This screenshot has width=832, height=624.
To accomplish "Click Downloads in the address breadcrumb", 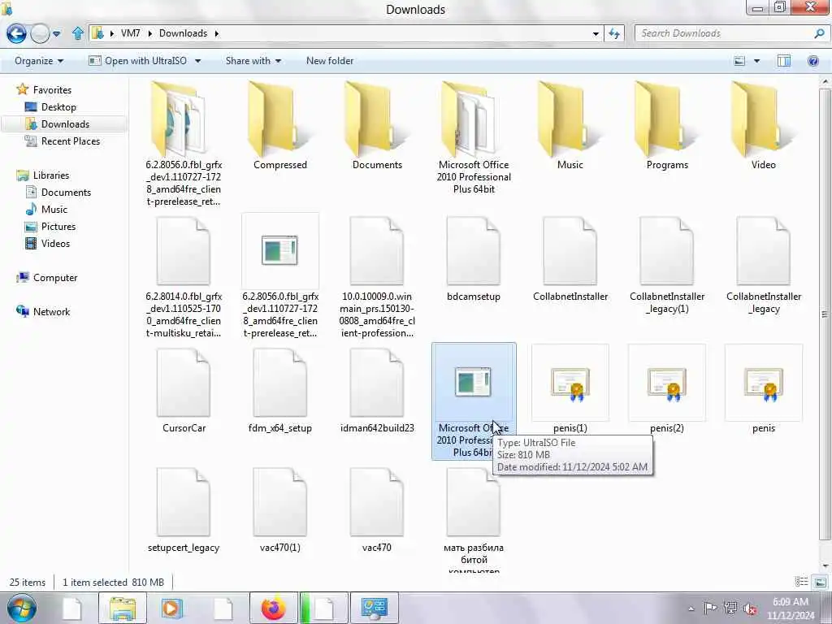I will (183, 33).
